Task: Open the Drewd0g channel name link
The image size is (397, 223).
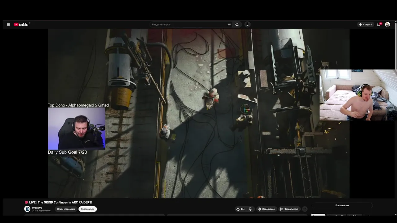Action: click(37, 208)
